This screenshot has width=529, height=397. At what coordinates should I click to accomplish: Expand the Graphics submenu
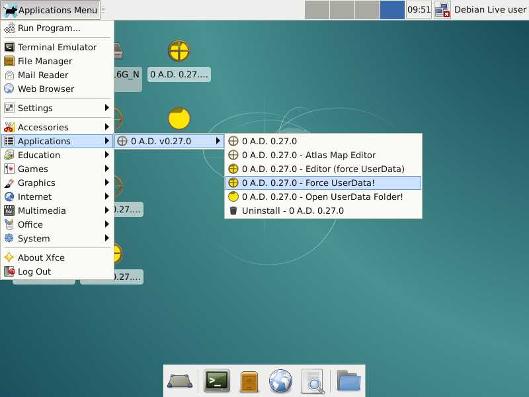click(x=57, y=183)
